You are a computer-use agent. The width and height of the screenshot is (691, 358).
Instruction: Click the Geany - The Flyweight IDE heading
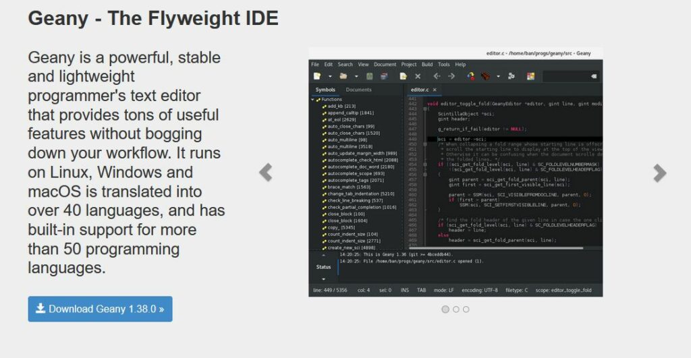tap(153, 18)
